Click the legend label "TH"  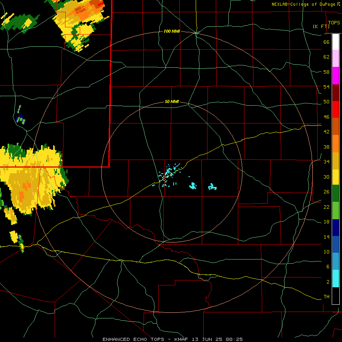[326, 297]
